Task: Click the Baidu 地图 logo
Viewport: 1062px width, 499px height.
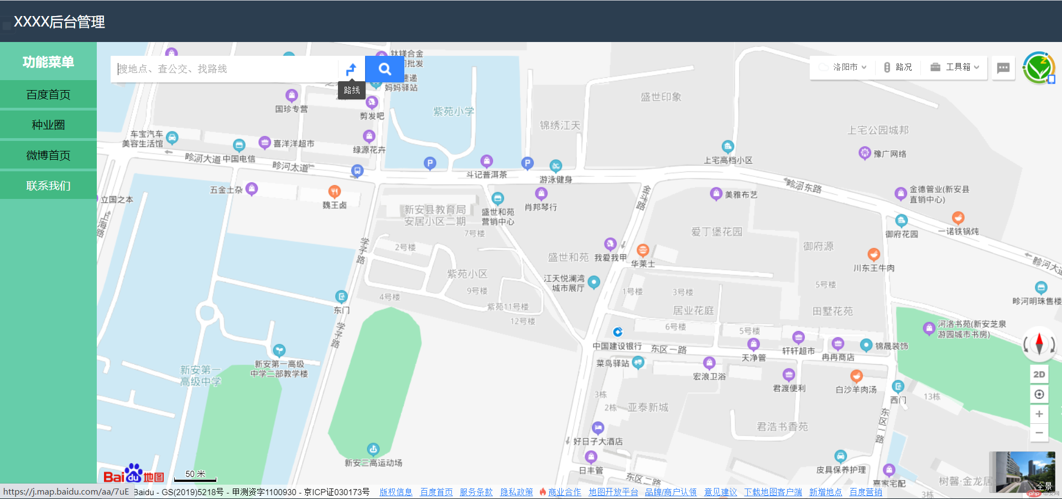Action: click(x=133, y=474)
